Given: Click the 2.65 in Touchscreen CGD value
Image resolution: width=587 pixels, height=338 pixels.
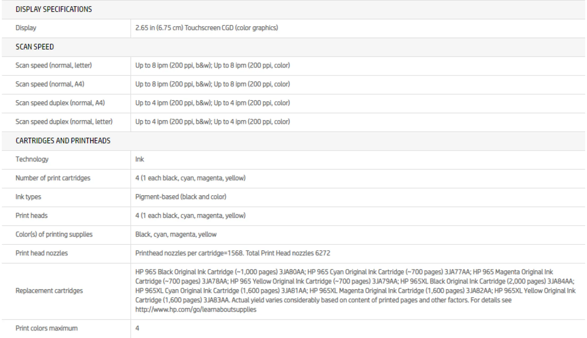Looking at the screenshot, I should (207, 28).
